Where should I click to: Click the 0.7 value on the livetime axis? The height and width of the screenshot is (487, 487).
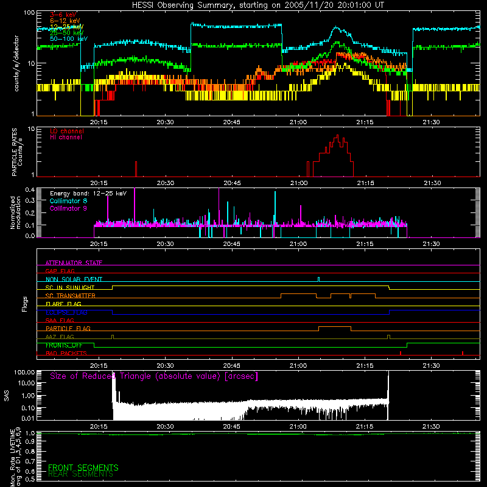coord(30,461)
